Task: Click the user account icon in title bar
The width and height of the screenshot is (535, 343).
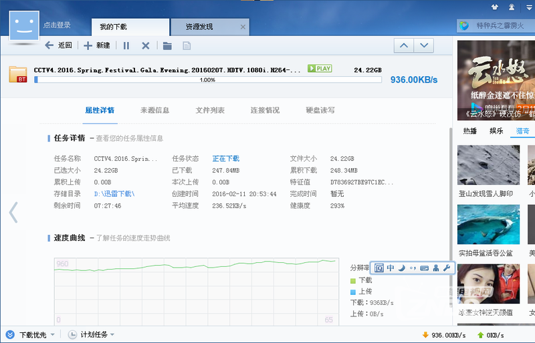Action: click(512, 7)
